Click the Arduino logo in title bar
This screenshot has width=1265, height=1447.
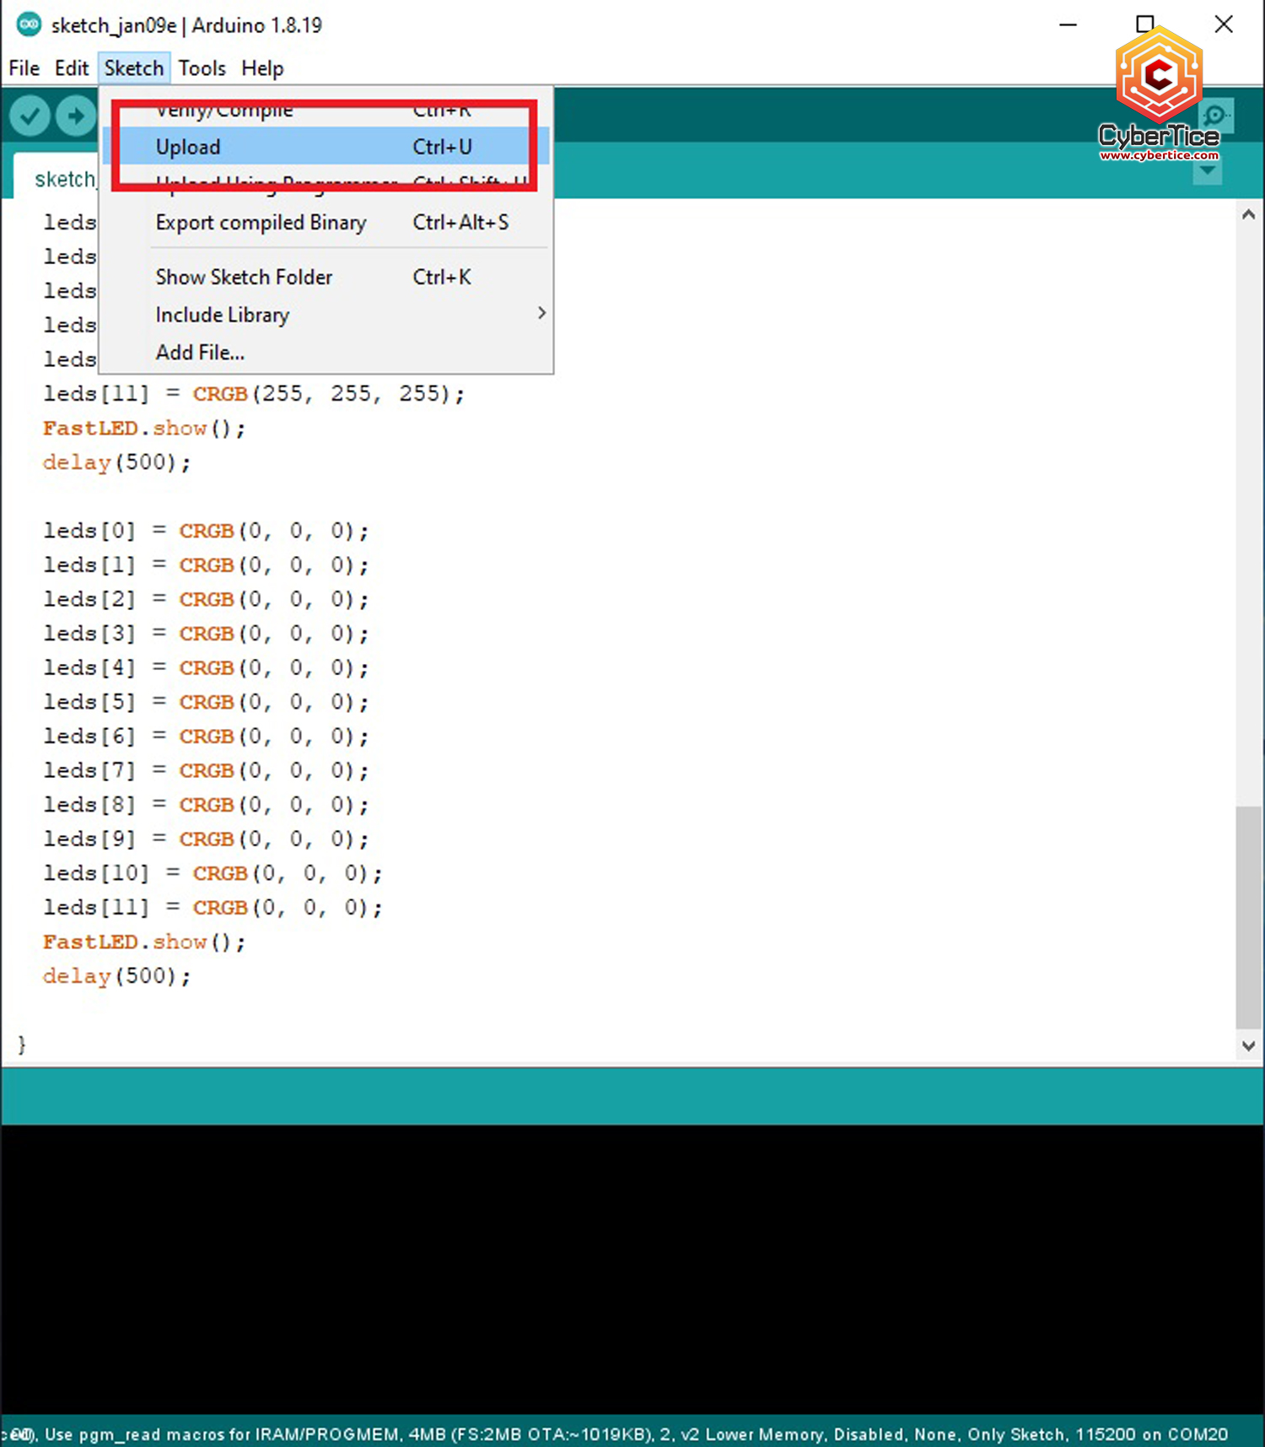point(29,24)
